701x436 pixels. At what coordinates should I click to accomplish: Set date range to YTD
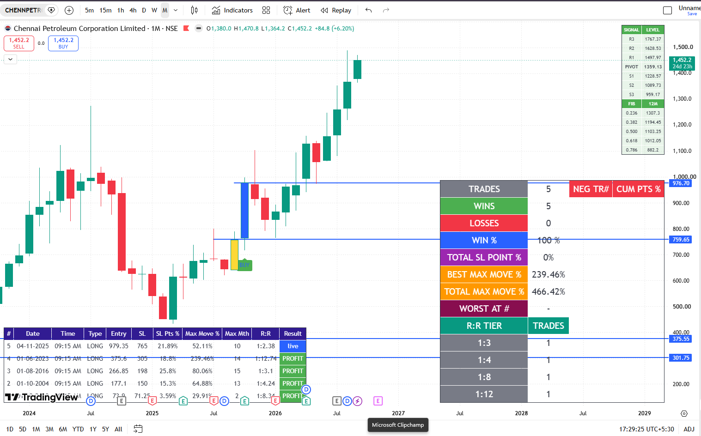(x=78, y=429)
